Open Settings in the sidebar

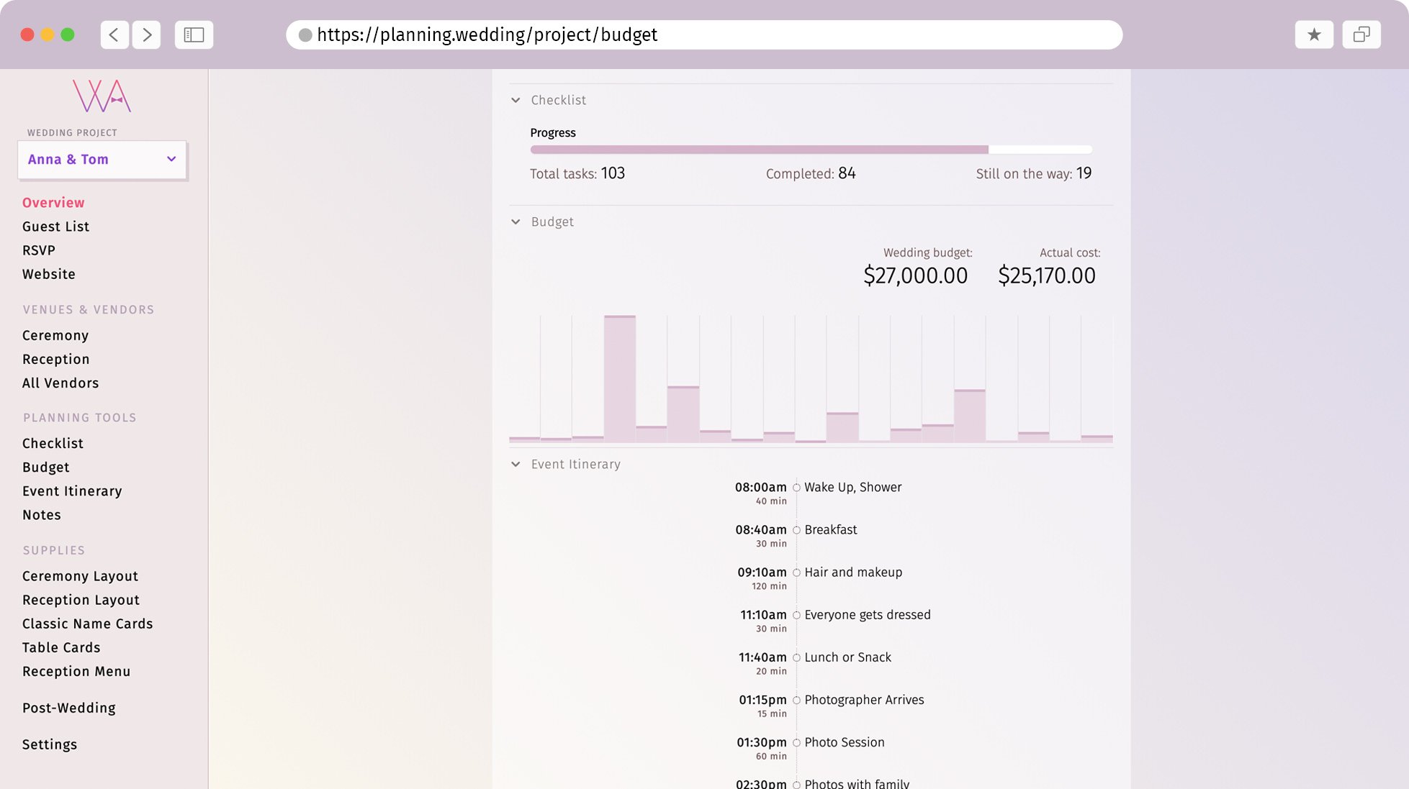coord(49,744)
